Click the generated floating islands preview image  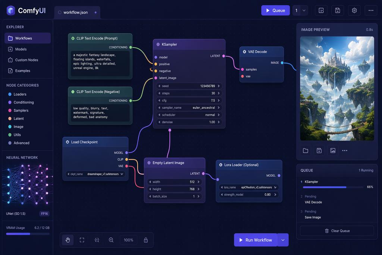pos(337,88)
